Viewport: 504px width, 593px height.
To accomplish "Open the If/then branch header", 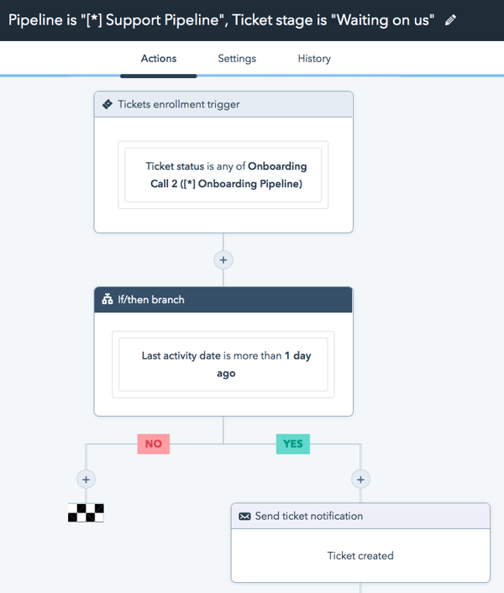I will click(223, 300).
